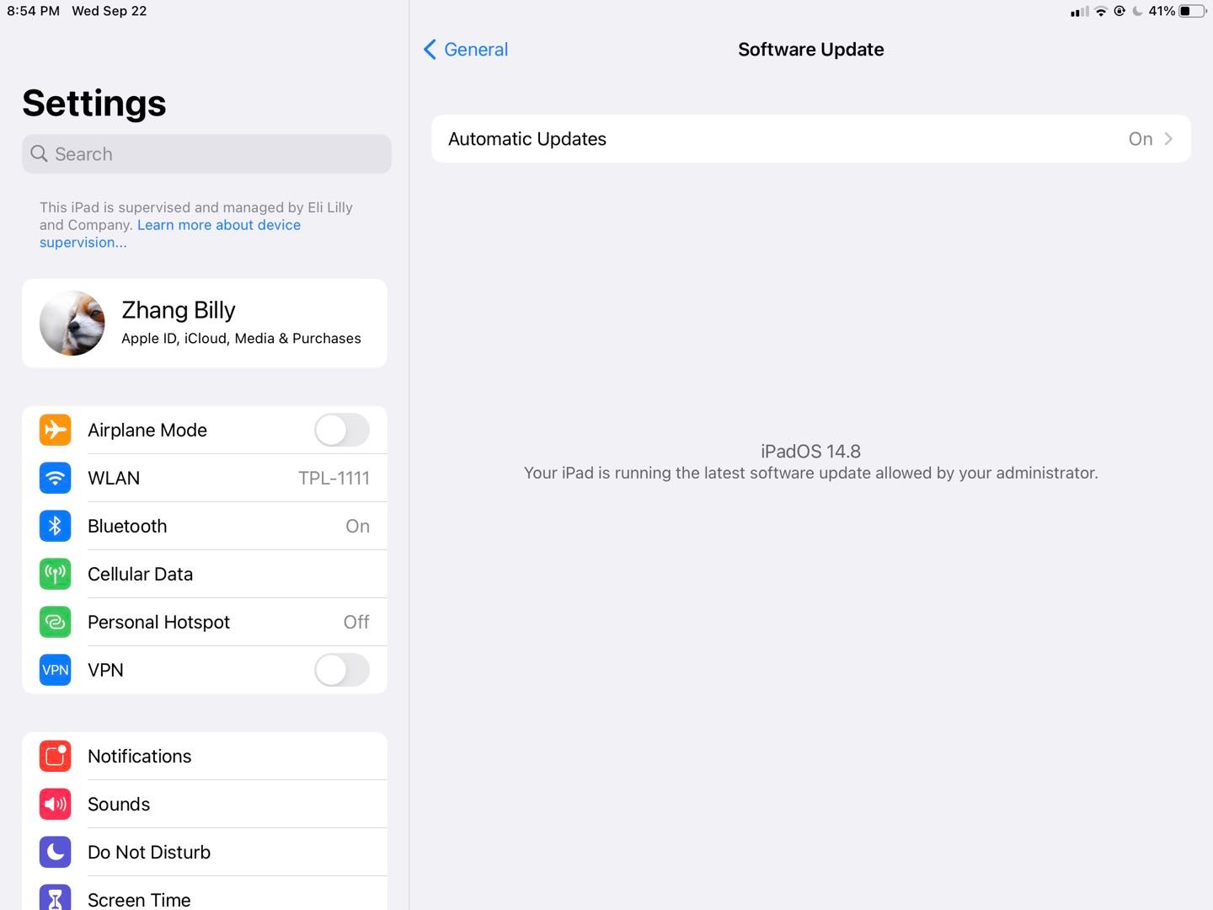Tap the Software Update title

(811, 50)
